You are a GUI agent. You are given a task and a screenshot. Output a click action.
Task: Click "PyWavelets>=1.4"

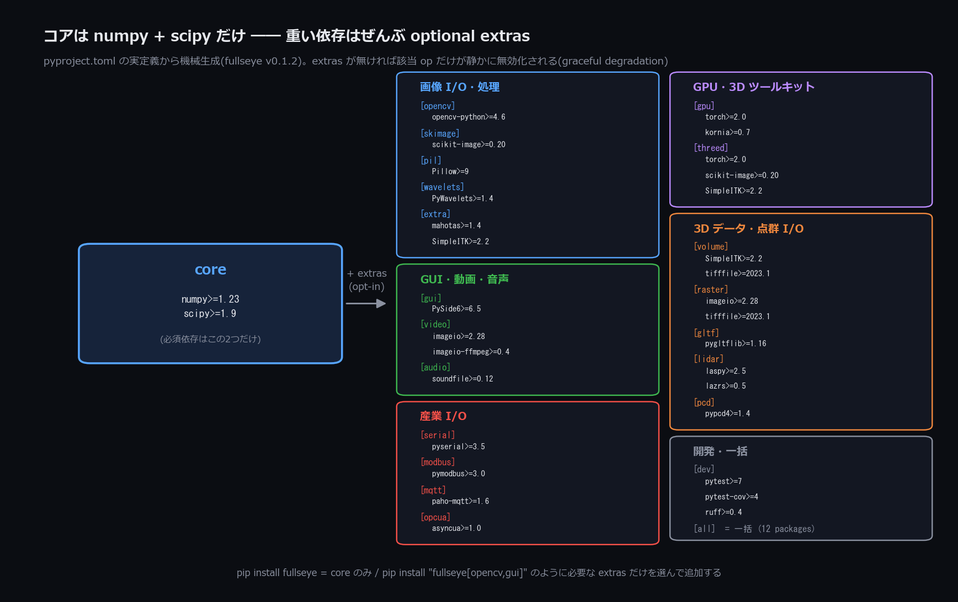coord(462,198)
